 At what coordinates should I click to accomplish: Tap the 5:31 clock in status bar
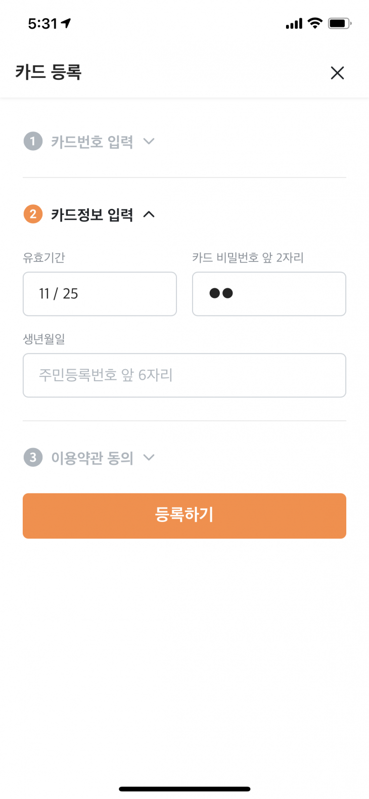click(42, 24)
